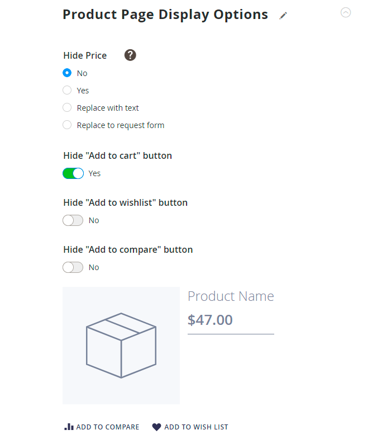Choose "Replace with text" radio option
382x444 pixels.
67,107
